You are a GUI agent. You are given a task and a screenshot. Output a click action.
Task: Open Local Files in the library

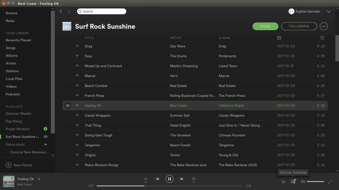point(14,79)
